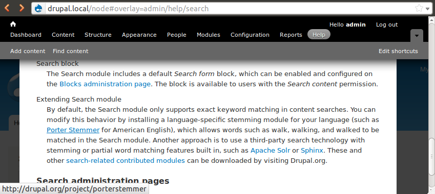The image size is (435, 194).
Task: Open the Sphinx link
Action: (x=312, y=150)
